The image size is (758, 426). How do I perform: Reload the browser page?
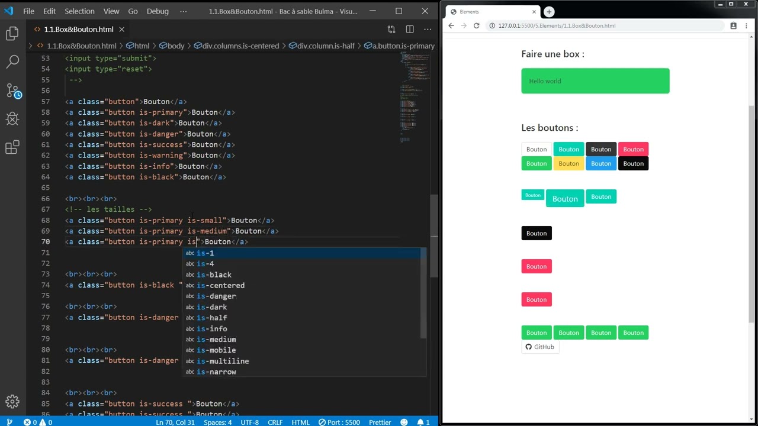(476, 25)
